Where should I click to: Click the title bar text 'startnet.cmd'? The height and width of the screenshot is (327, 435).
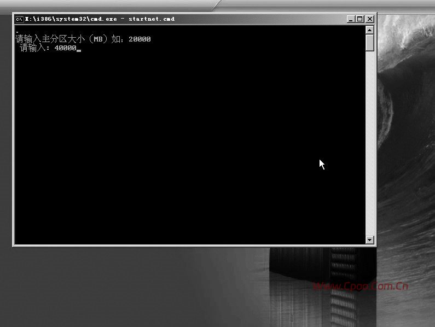coord(152,19)
